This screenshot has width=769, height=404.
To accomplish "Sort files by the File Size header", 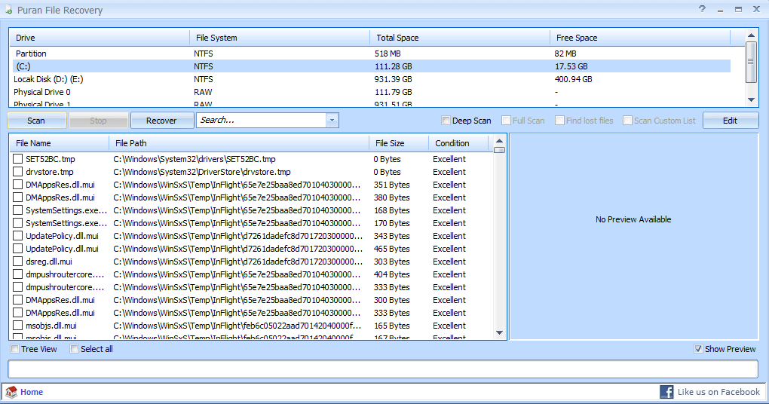I will (x=399, y=143).
